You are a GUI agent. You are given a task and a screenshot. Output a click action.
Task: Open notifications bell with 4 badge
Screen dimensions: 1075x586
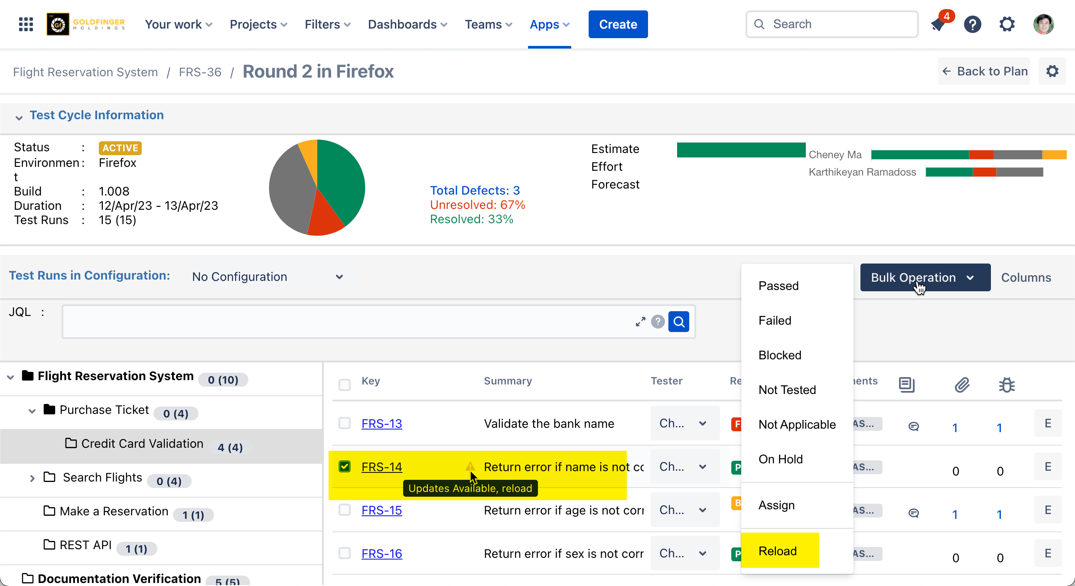(938, 24)
